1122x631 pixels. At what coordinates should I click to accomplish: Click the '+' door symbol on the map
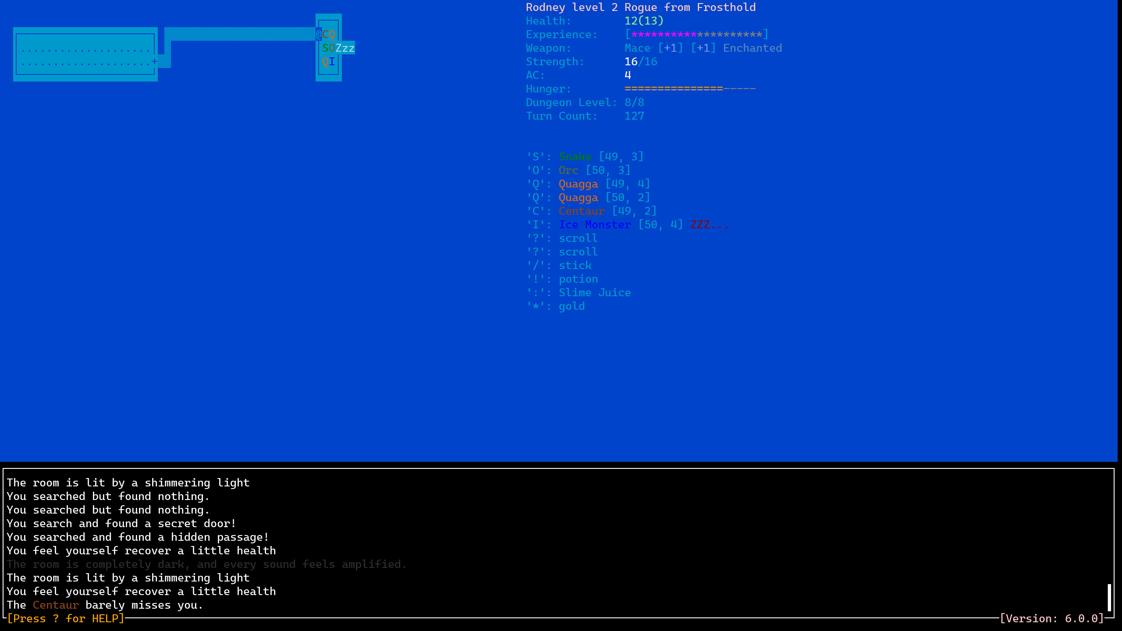[154, 62]
